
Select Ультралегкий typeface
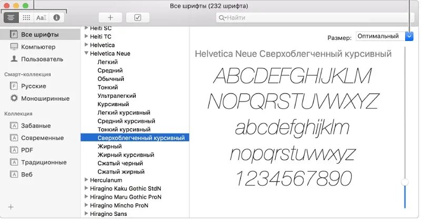coord(117,96)
